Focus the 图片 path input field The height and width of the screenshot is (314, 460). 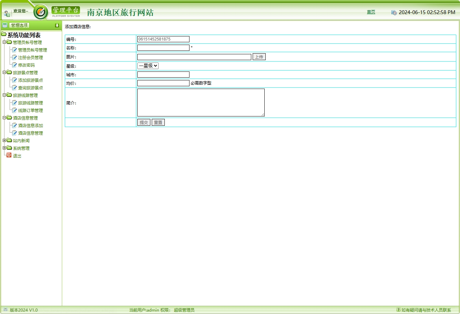[x=194, y=57]
